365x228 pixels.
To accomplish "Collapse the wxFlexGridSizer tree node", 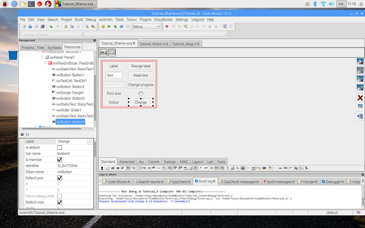I will pyautogui.click(x=45, y=63).
